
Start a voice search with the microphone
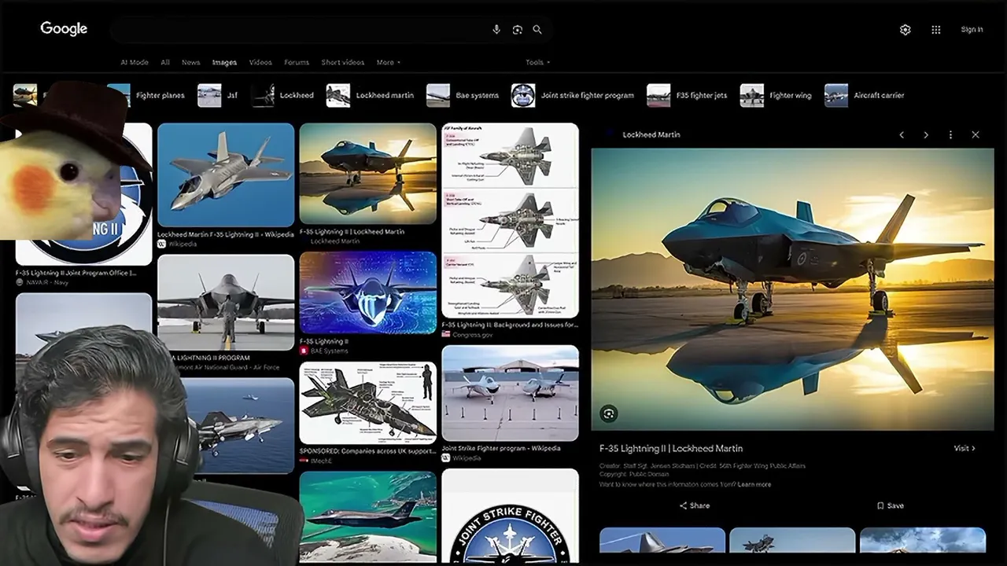coord(496,30)
